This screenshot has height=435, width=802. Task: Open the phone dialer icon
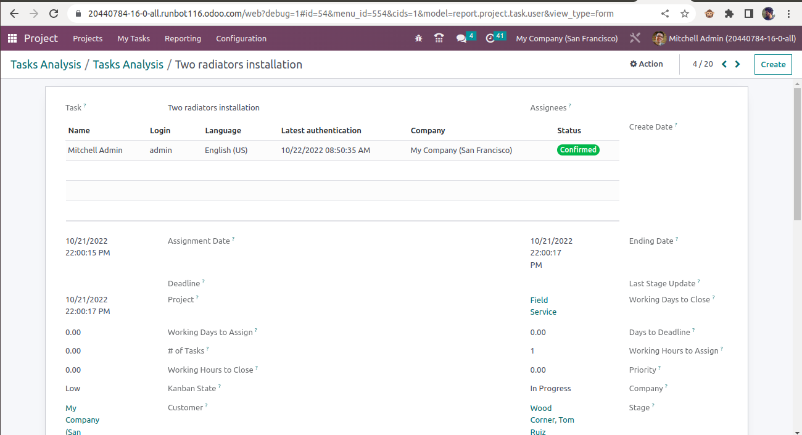click(x=439, y=38)
